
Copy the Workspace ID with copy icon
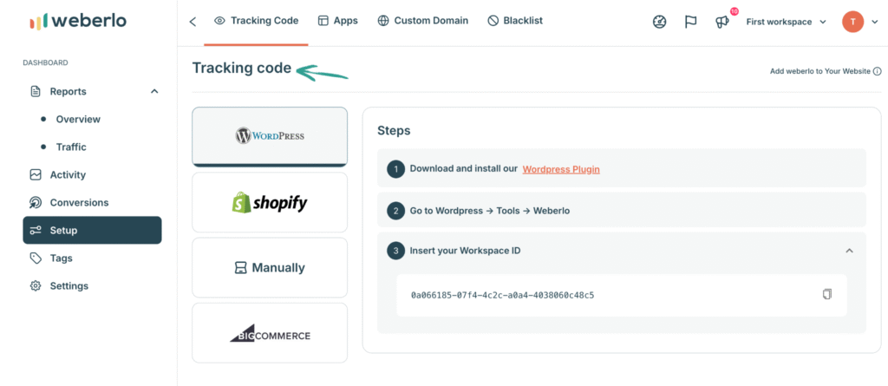click(x=827, y=294)
